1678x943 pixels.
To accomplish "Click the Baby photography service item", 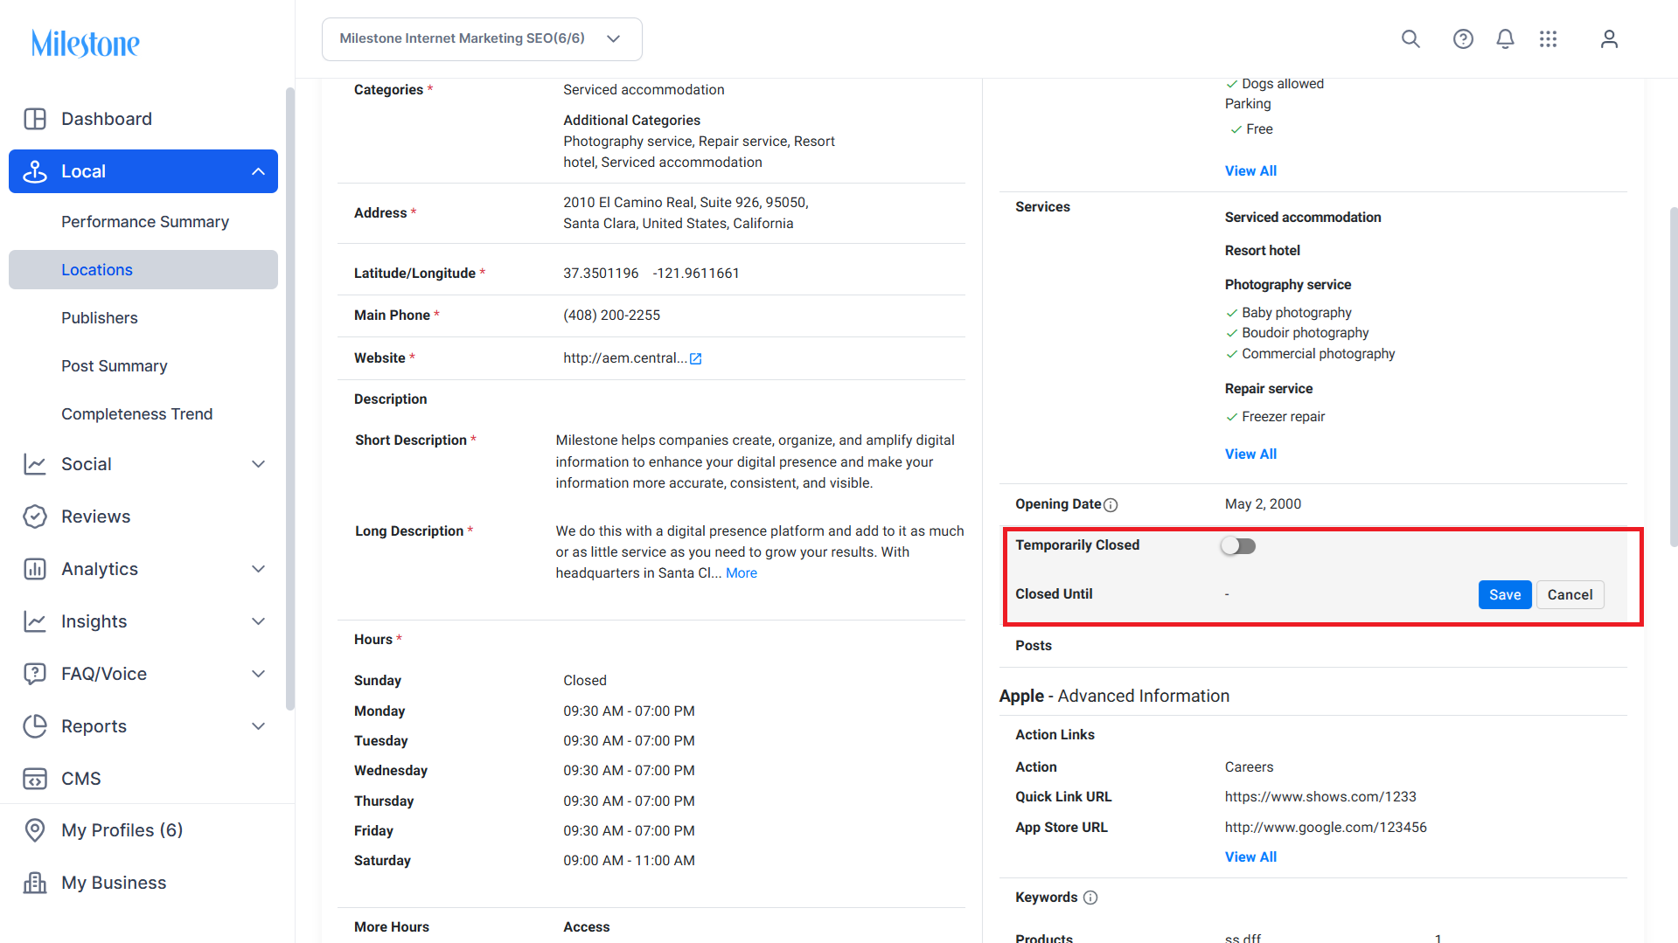I will click(x=1297, y=313).
